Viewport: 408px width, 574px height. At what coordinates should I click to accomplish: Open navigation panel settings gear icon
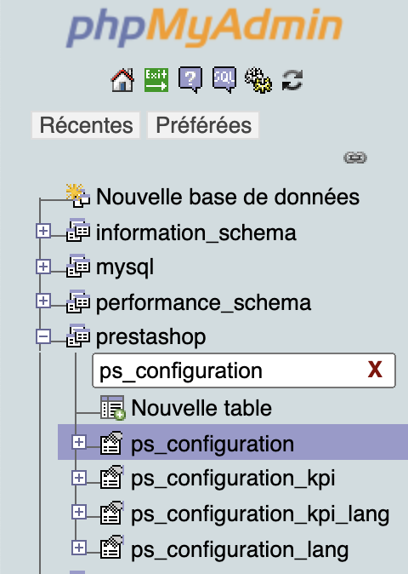point(258,80)
